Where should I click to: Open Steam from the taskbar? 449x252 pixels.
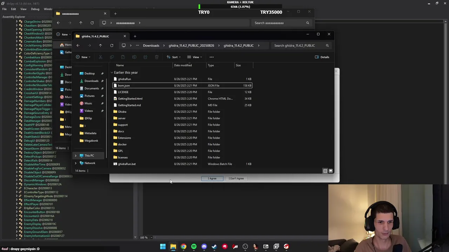click(x=214, y=247)
